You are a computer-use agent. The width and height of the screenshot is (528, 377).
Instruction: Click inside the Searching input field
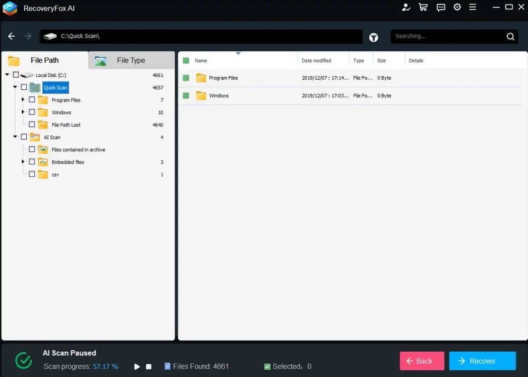[446, 37]
